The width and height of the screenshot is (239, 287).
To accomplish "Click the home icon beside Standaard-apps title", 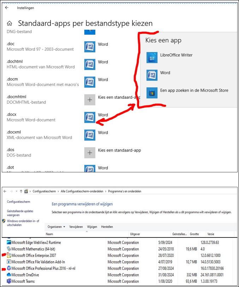I will 10,24.
